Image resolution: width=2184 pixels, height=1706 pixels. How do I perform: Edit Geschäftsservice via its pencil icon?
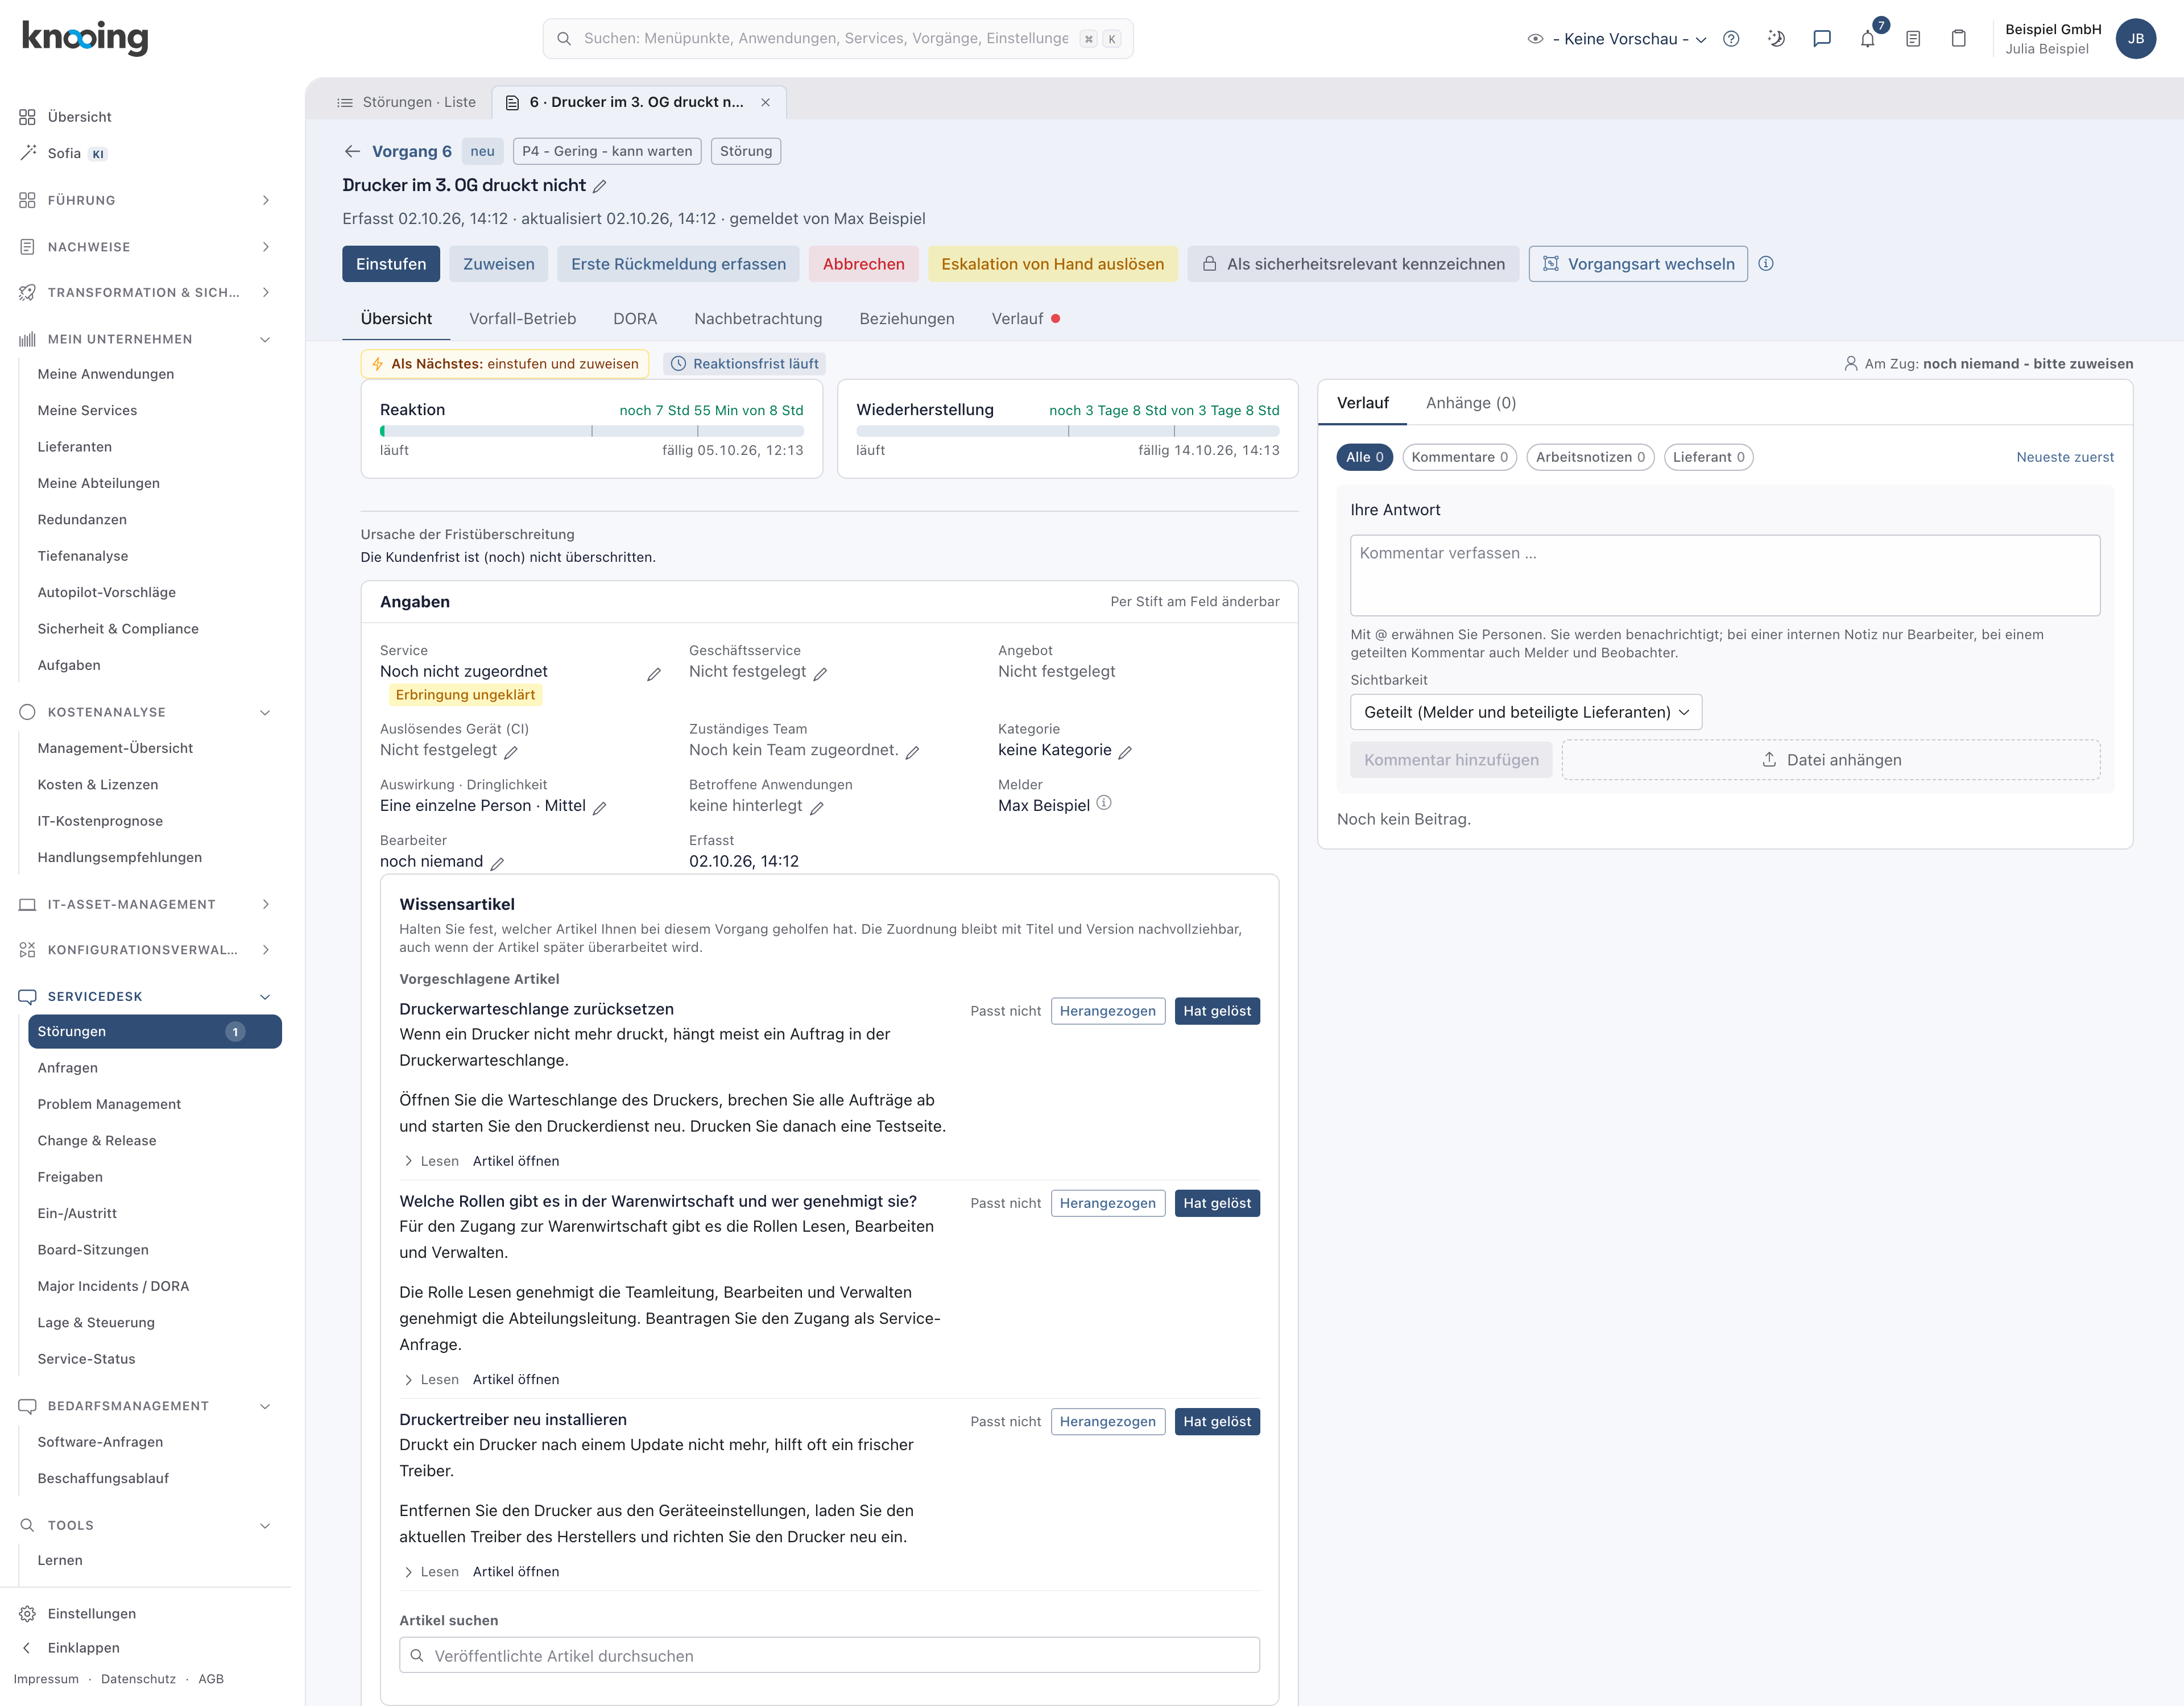click(x=820, y=674)
